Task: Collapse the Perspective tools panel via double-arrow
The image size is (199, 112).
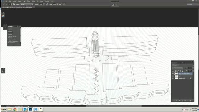Action: click(x=17, y=26)
